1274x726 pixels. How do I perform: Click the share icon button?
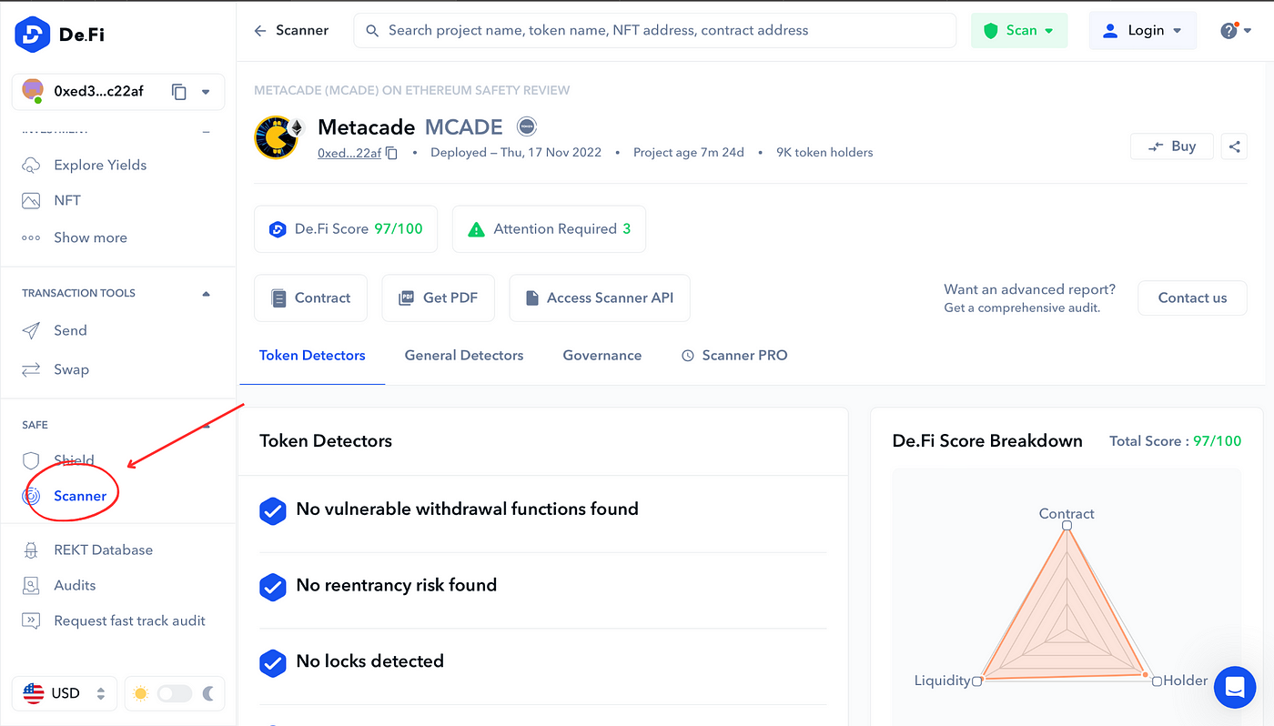[x=1234, y=146]
